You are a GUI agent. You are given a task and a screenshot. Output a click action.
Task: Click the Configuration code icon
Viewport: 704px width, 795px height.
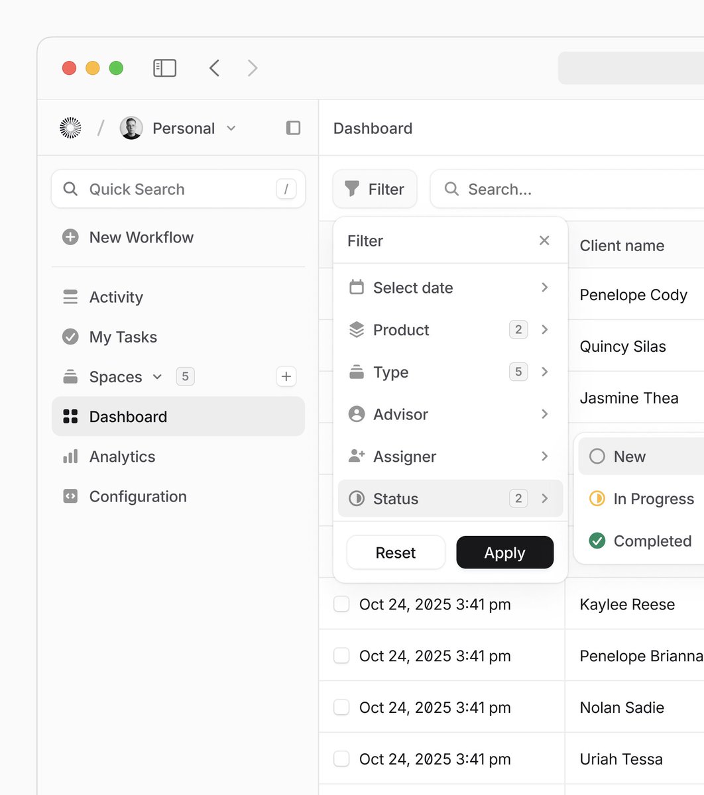click(x=70, y=496)
